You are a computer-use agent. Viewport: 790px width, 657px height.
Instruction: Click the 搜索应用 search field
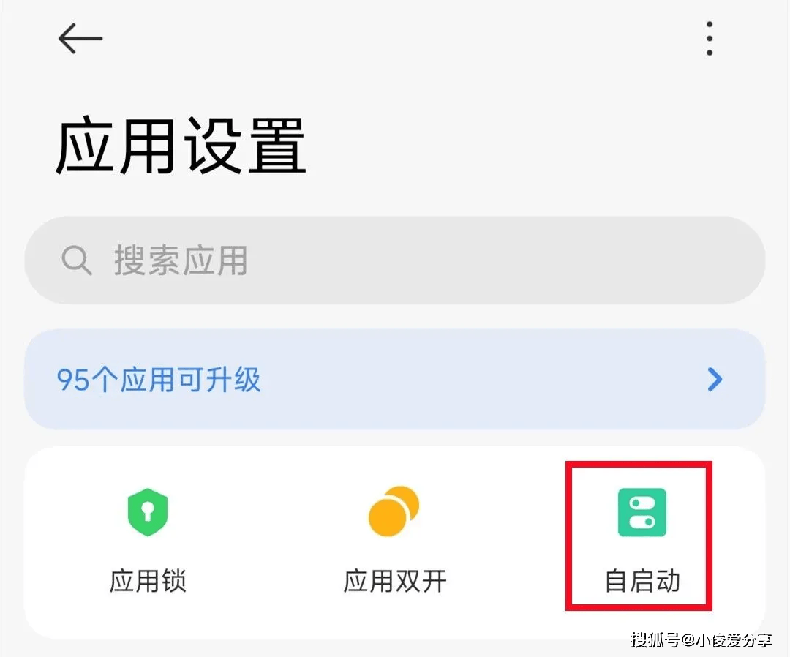tap(395, 260)
